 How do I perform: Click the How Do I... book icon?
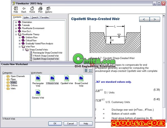[x=19, y=31]
